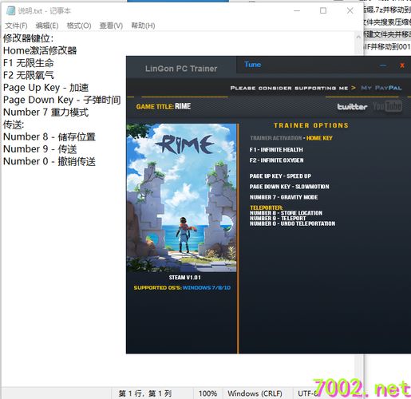Click F1 - Infinite Health option
This screenshot has height=399, width=411.
tap(276, 150)
